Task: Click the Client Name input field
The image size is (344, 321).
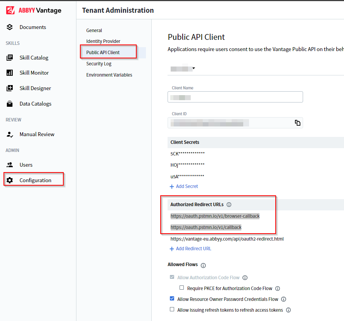Action: tap(235, 97)
